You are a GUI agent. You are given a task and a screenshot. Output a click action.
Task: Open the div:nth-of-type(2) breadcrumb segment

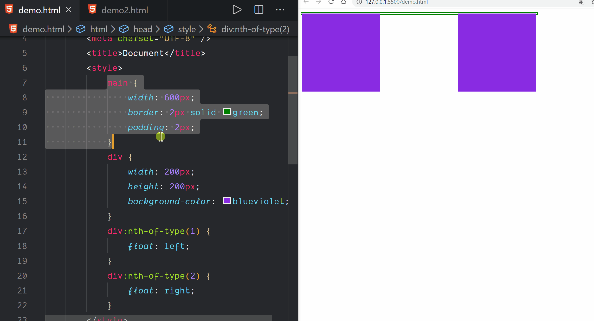click(x=255, y=29)
